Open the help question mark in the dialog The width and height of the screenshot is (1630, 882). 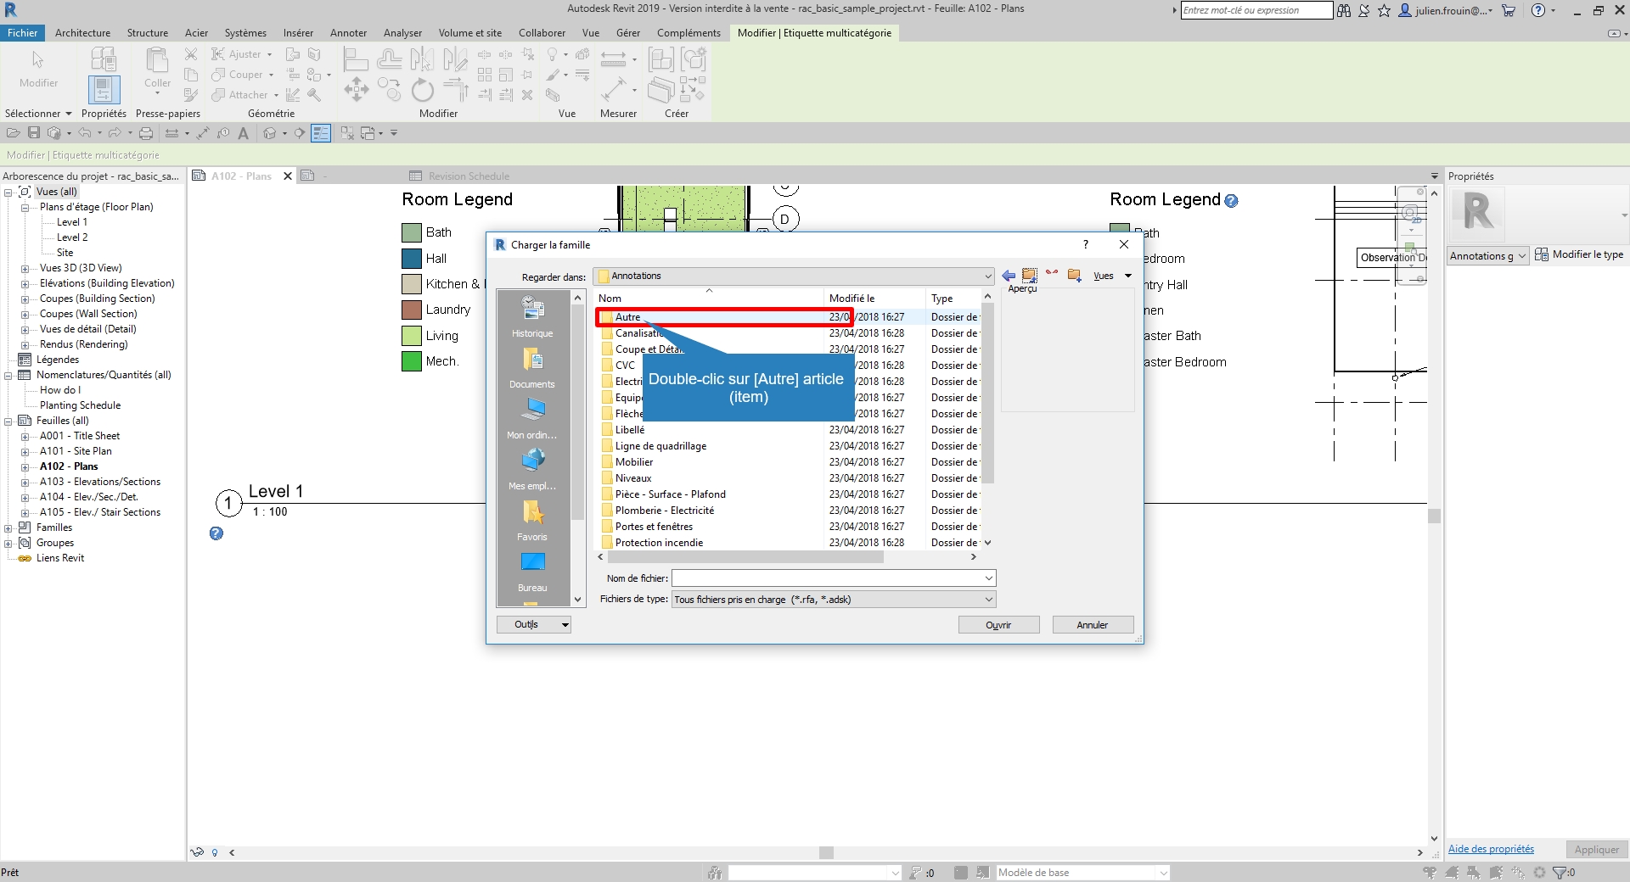pyautogui.click(x=1085, y=245)
